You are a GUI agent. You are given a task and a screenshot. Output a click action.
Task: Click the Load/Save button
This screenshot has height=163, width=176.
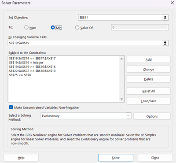[149, 101]
